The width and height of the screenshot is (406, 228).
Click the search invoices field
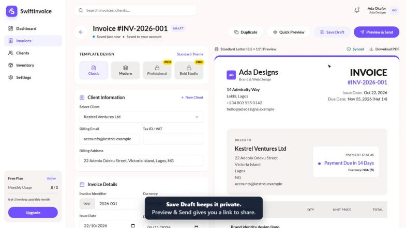tap(136, 10)
